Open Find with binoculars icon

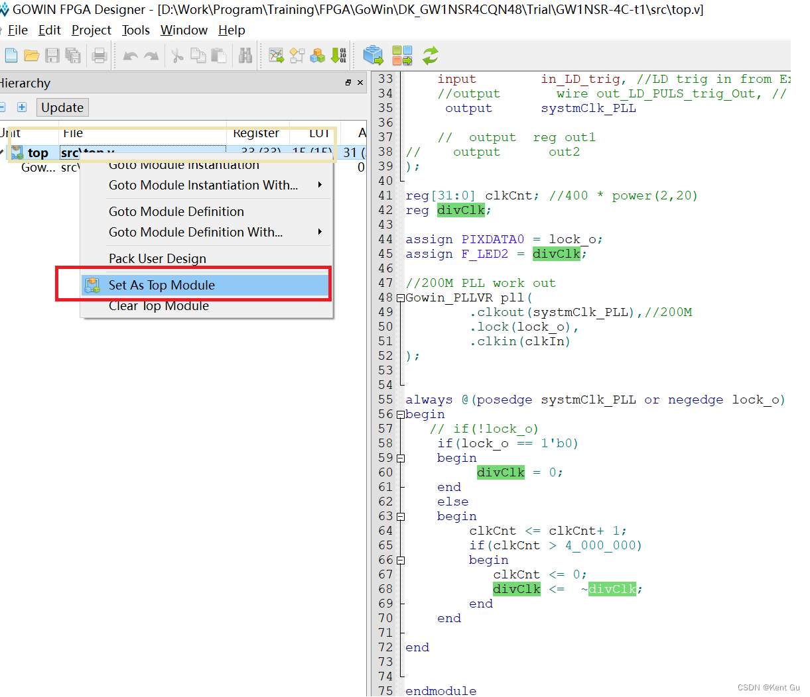coord(245,56)
